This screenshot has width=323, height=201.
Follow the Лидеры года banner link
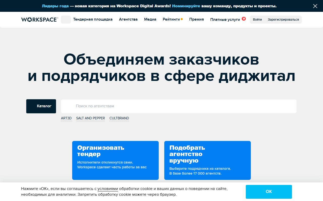point(55,6)
